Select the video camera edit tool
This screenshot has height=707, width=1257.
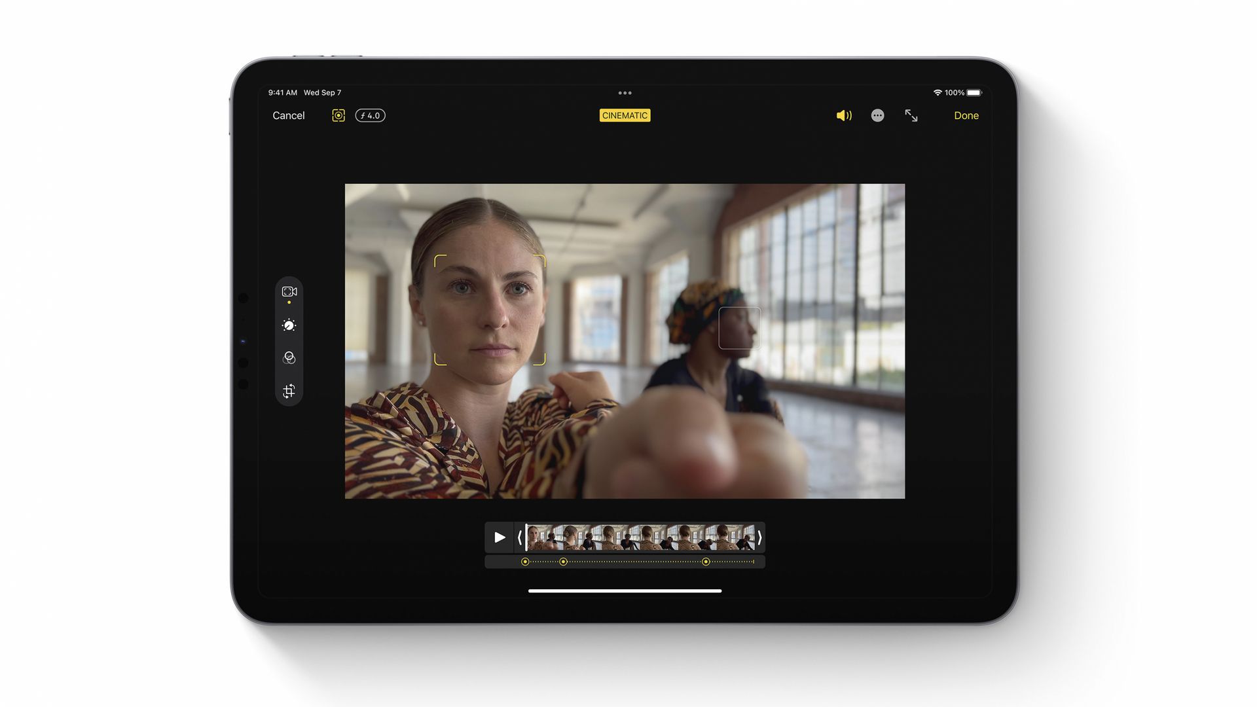289,291
